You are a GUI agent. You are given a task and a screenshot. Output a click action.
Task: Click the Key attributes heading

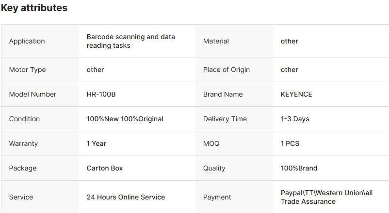pyautogui.click(x=34, y=8)
